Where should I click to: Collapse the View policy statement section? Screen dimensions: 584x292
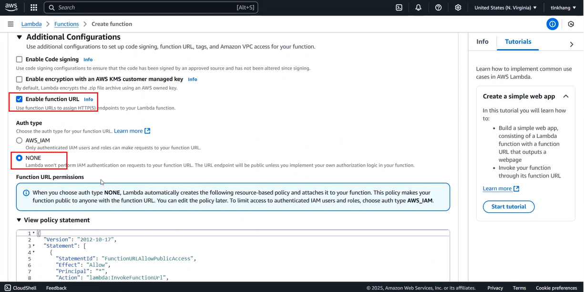tap(19, 220)
